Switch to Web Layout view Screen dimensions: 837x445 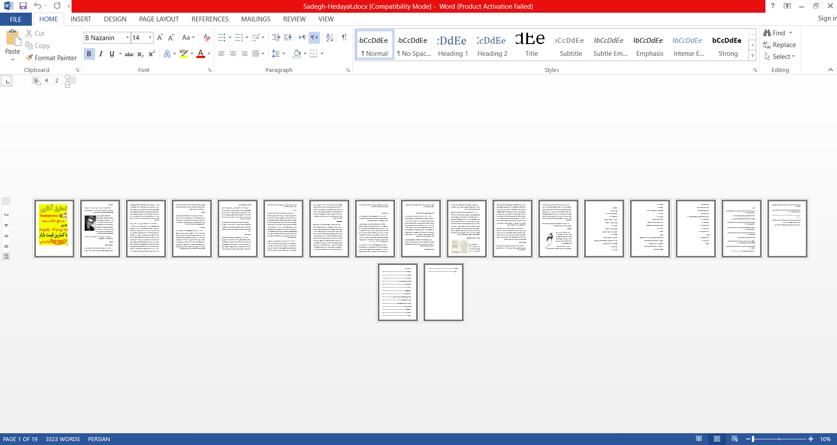point(735,439)
